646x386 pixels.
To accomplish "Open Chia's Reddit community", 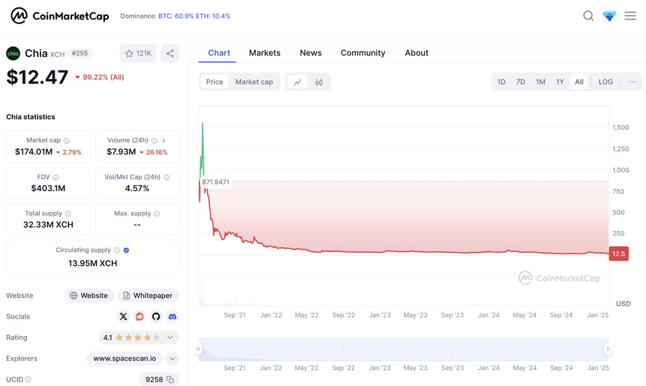I will coord(139,316).
